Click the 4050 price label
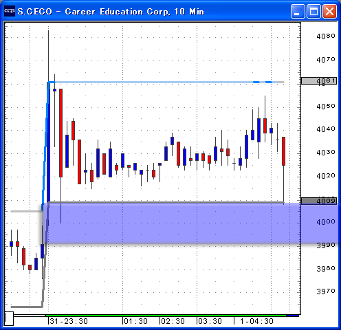341x330 pixels. click(x=325, y=107)
